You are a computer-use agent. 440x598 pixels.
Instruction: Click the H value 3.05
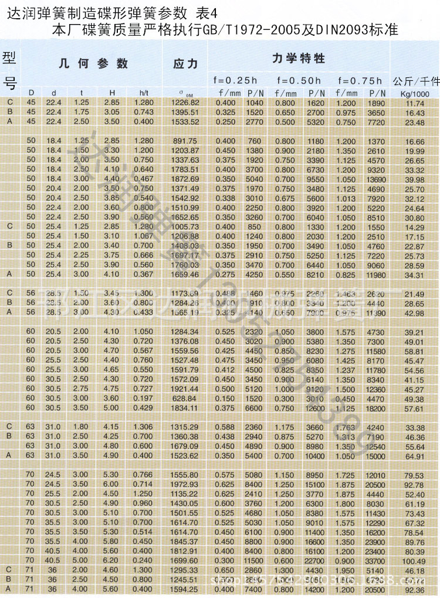pos(111,112)
